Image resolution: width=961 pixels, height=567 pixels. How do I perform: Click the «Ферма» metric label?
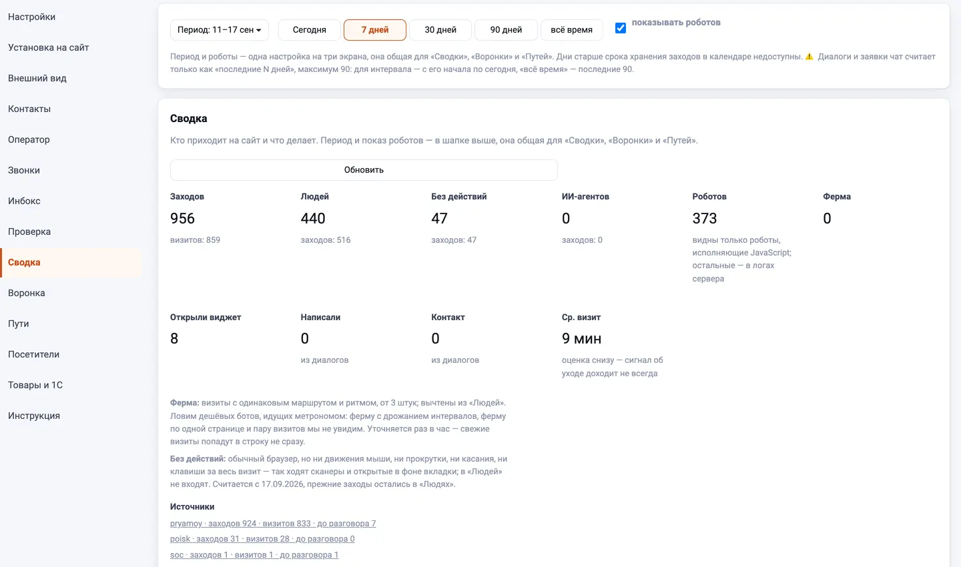tap(837, 197)
